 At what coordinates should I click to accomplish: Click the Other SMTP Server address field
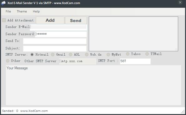pyautogui.click(x=78, y=61)
